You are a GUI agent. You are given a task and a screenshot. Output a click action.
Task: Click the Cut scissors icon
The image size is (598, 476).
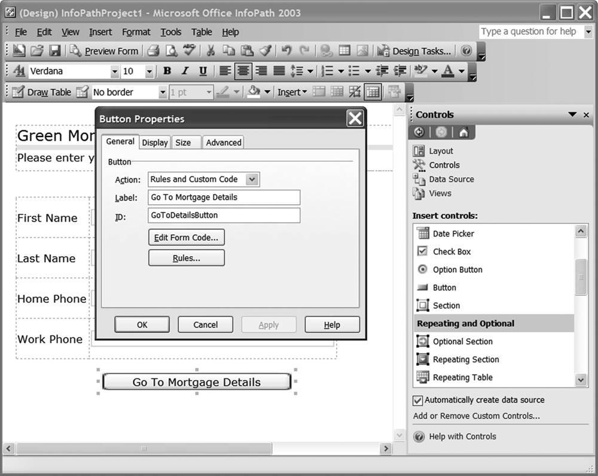(x=210, y=51)
